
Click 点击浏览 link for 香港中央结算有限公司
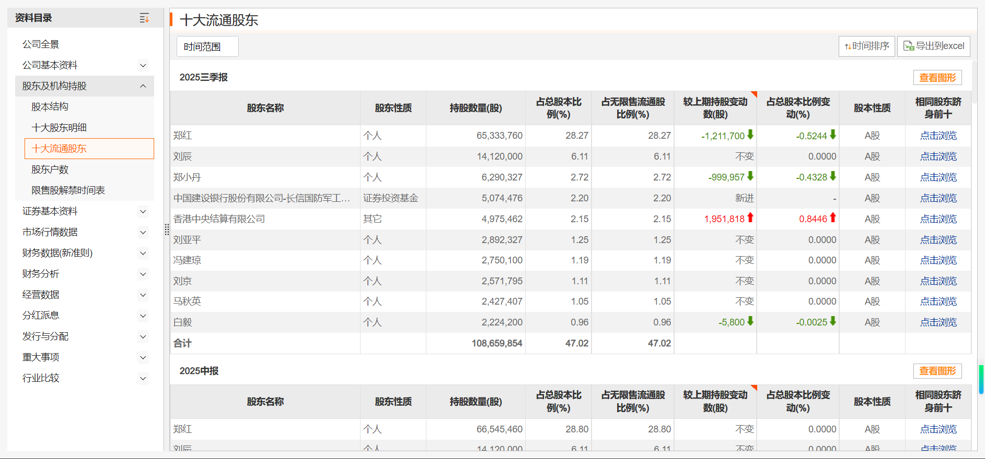point(938,219)
